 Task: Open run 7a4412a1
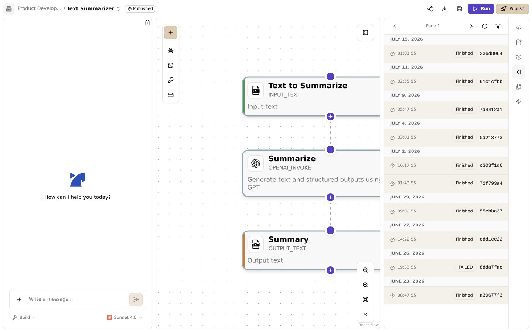point(446,110)
